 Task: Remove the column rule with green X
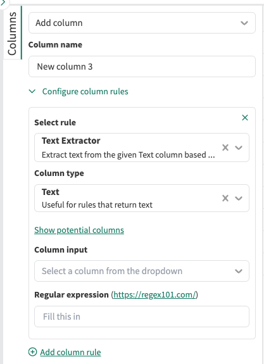(x=245, y=118)
